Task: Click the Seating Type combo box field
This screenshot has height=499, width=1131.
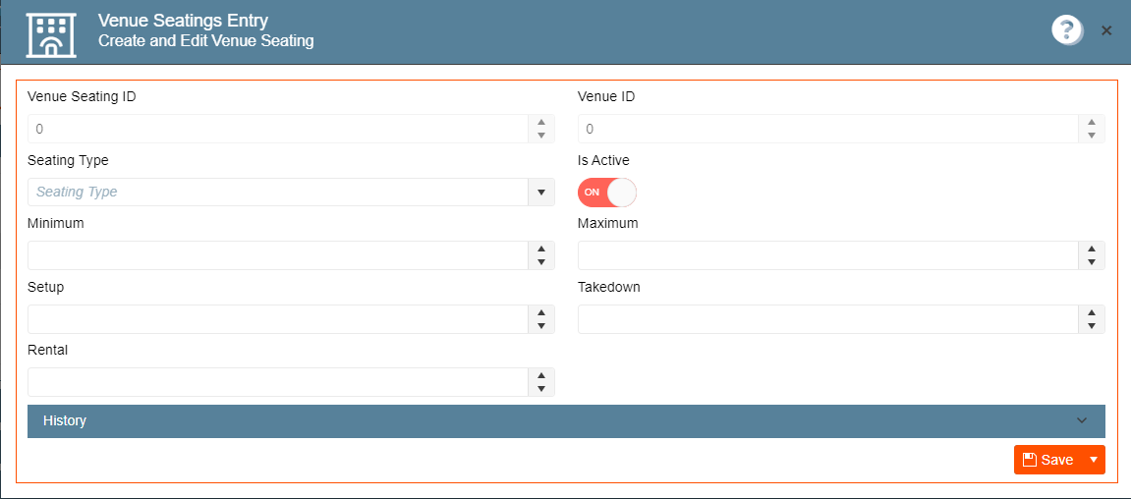Action: pos(278,193)
